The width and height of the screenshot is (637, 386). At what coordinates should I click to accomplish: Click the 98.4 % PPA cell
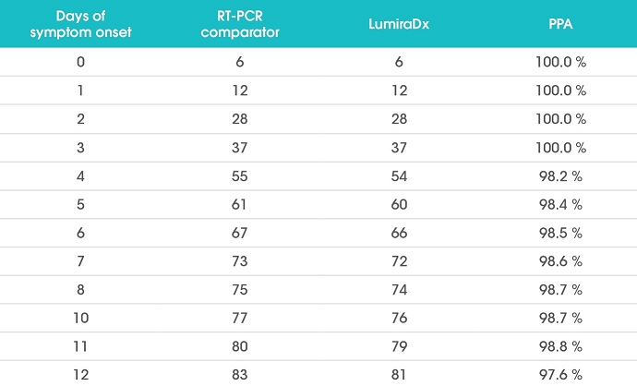560,204
